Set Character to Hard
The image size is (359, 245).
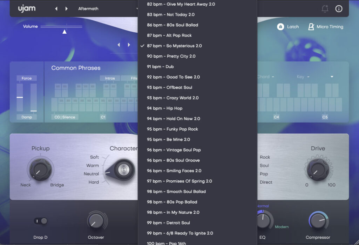94,182
